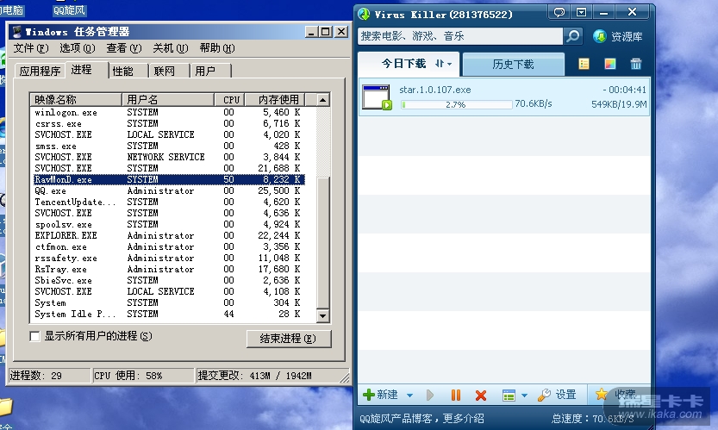This screenshot has width=718, height=430.
Task: Click the star.1.0.107.exe file icon
Action: pyautogui.click(x=377, y=97)
